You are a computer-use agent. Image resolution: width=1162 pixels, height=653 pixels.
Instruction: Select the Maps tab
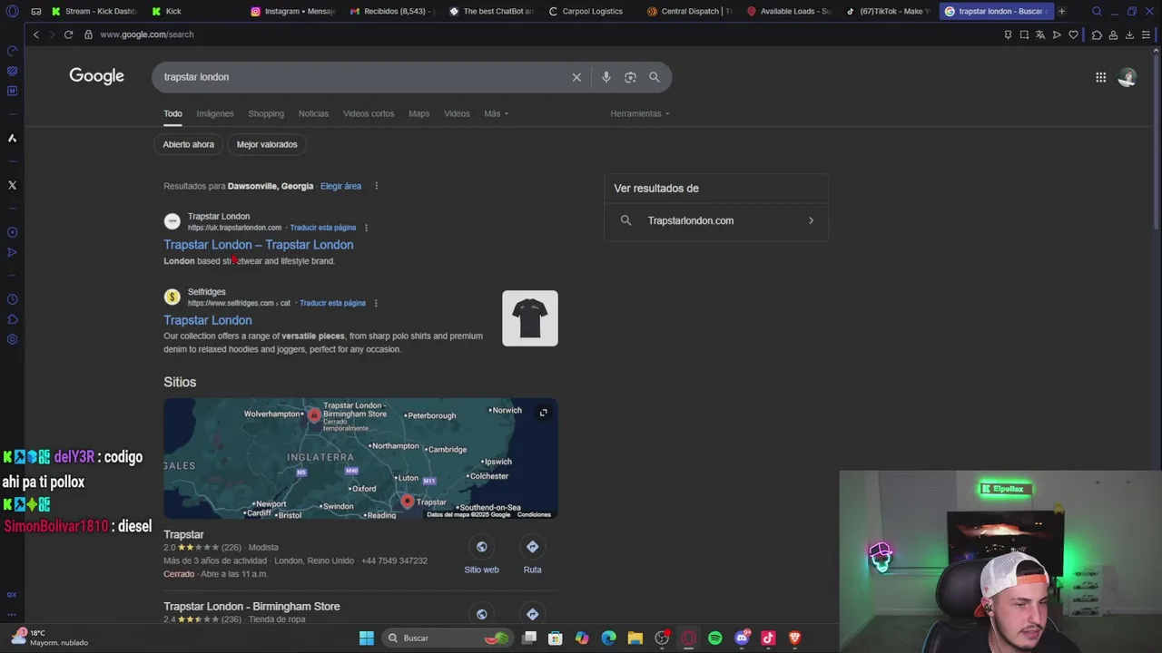[x=419, y=113]
